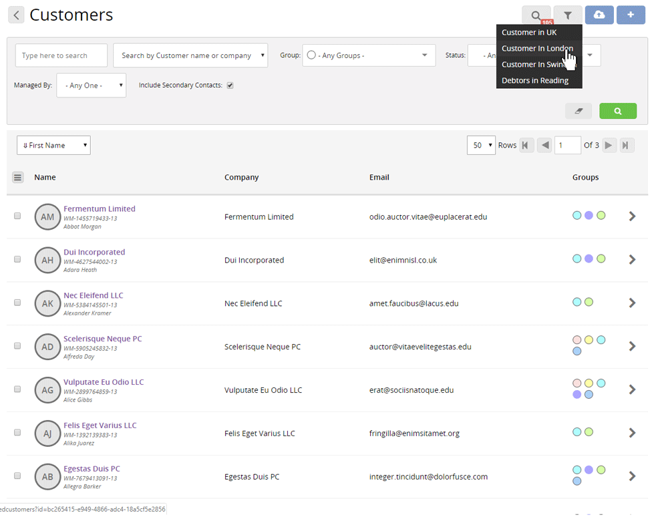Open AG avatar for Vulputate Eu Odio
The height and width of the screenshot is (523, 650).
(47, 390)
